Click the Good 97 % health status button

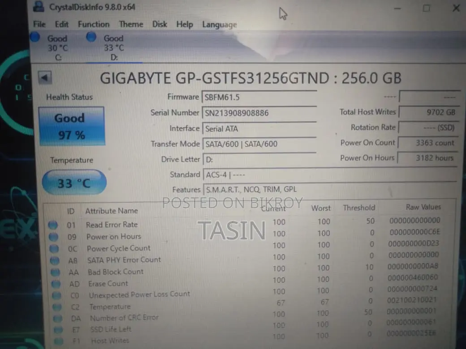[72, 126]
